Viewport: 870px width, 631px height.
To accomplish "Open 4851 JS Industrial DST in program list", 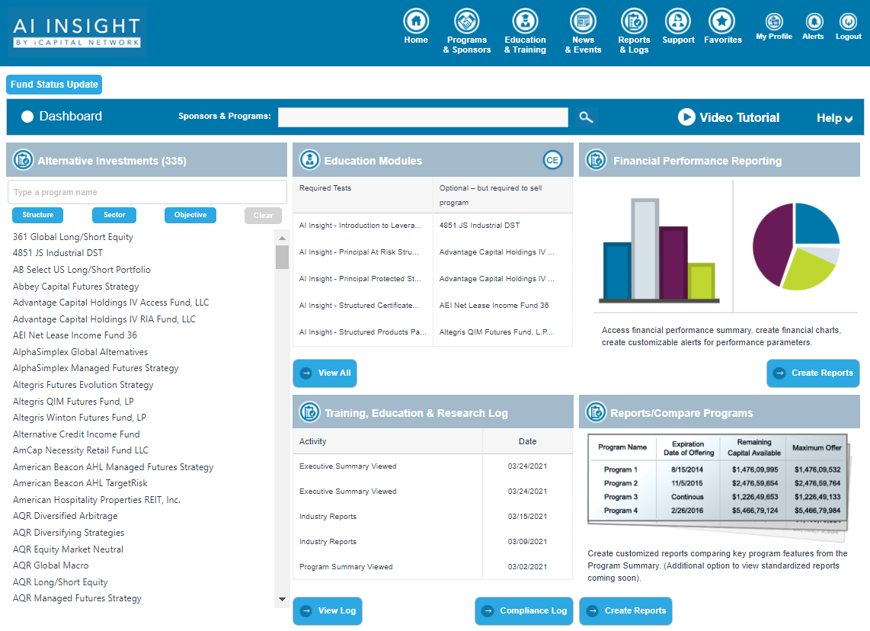I will (x=58, y=253).
